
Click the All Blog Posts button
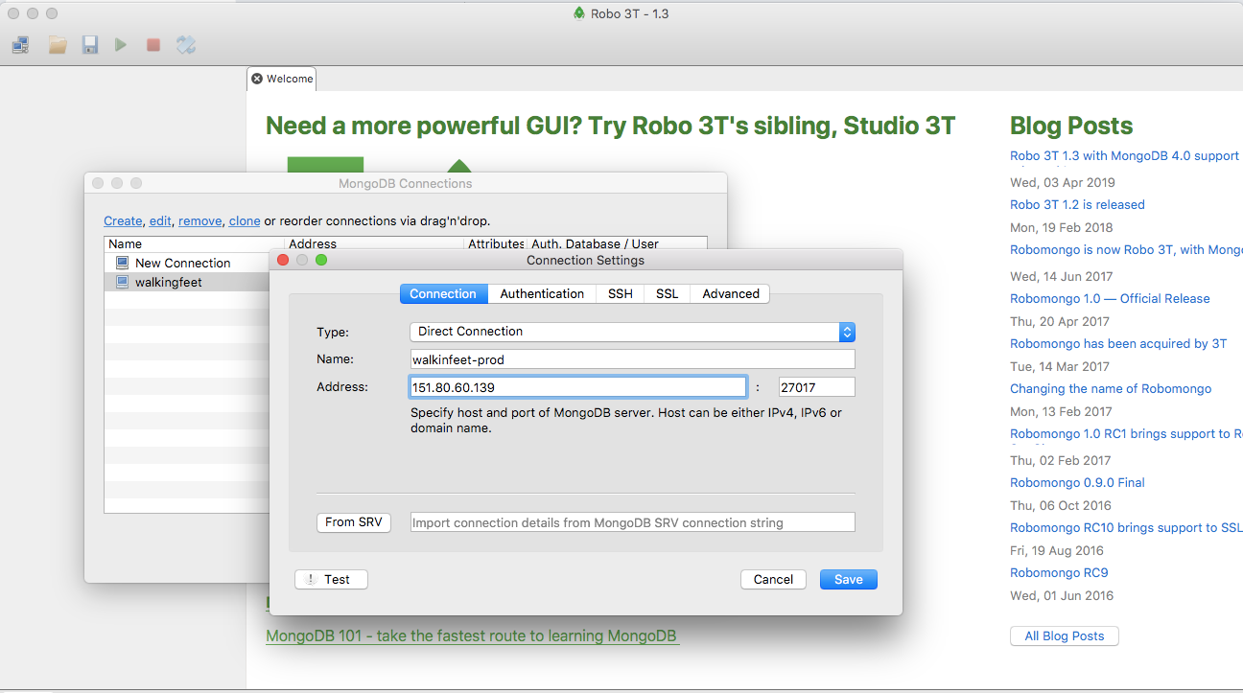pyautogui.click(x=1065, y=635)
